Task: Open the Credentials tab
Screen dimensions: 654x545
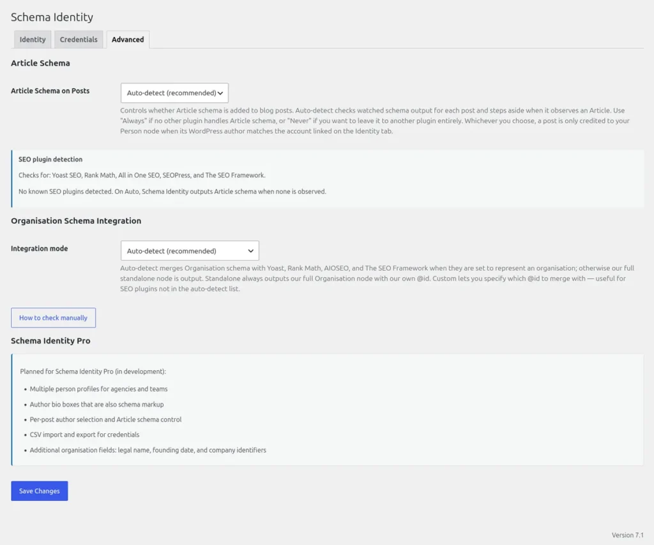Action: click(x=79, y=40)
